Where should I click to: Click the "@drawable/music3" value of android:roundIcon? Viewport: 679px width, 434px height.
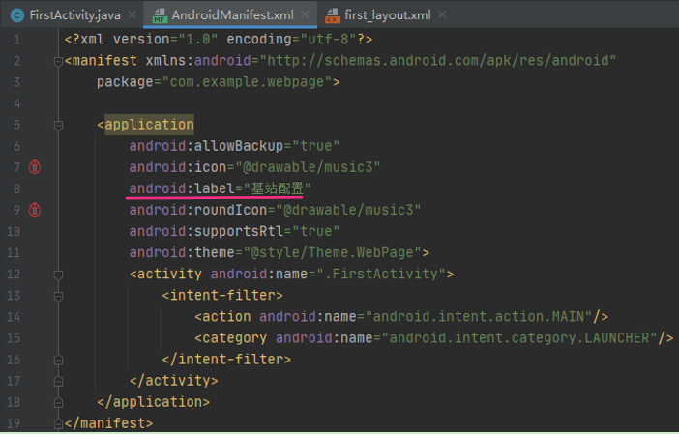click(x=348, y=210)
